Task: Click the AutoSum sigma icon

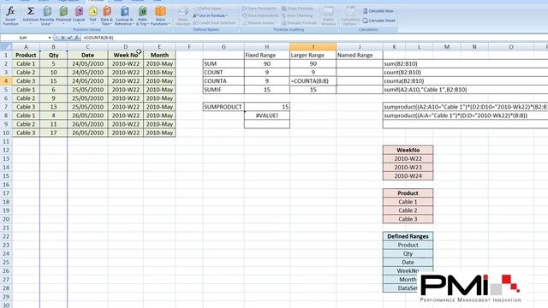Action: (31, 12)
